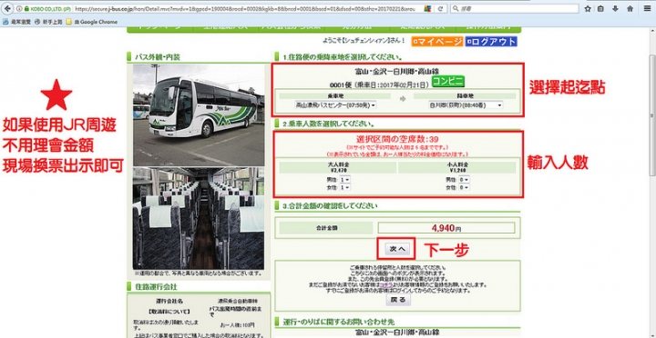Follow the コチラ registration link
This screenshot has width=656, height=338.
click(385, 284)
